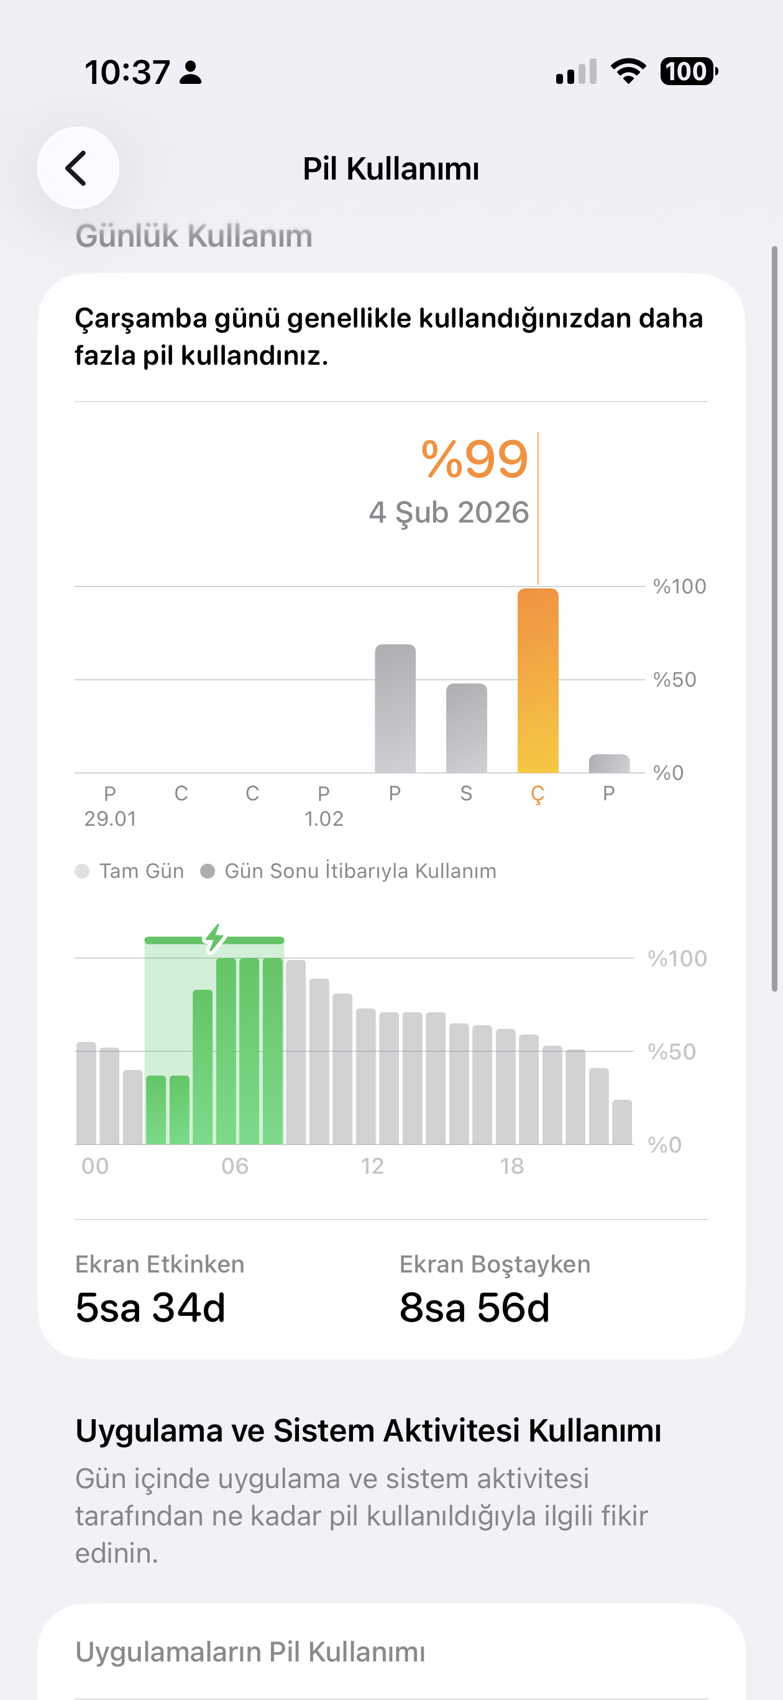Viewport: 783px width, 1700px height.
Task: Tap the tallest green charging hour bar
Action: pyautogui.click(x=250, y=1051)
